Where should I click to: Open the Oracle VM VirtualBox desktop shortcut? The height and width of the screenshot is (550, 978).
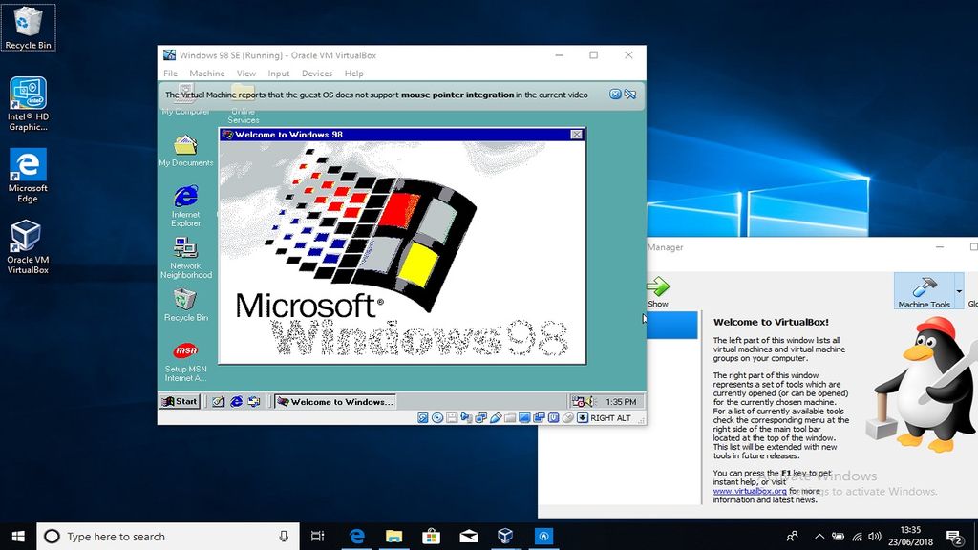point(28,246)
